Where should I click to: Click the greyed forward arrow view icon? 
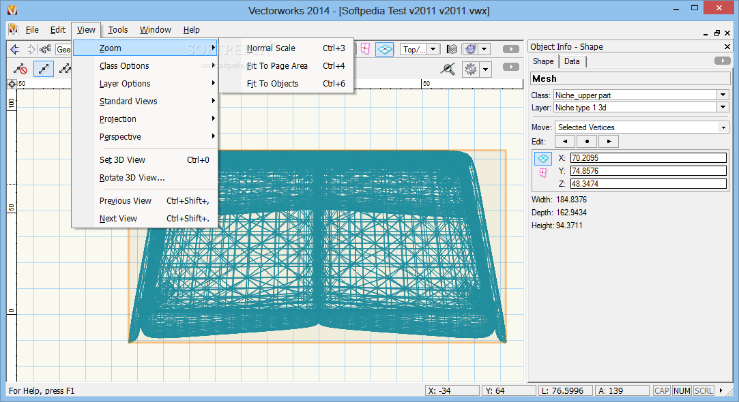(x=31, y=49)
